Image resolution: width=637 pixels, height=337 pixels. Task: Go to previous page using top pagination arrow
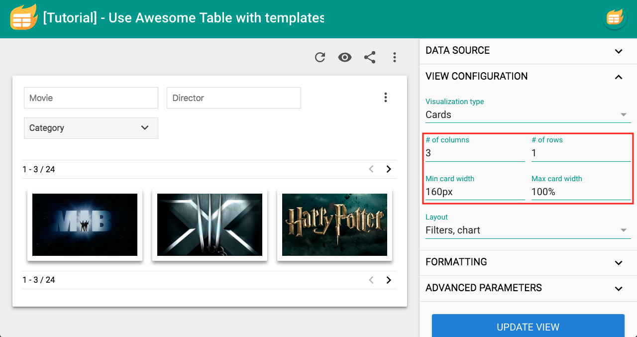click(x=371, y=169)
